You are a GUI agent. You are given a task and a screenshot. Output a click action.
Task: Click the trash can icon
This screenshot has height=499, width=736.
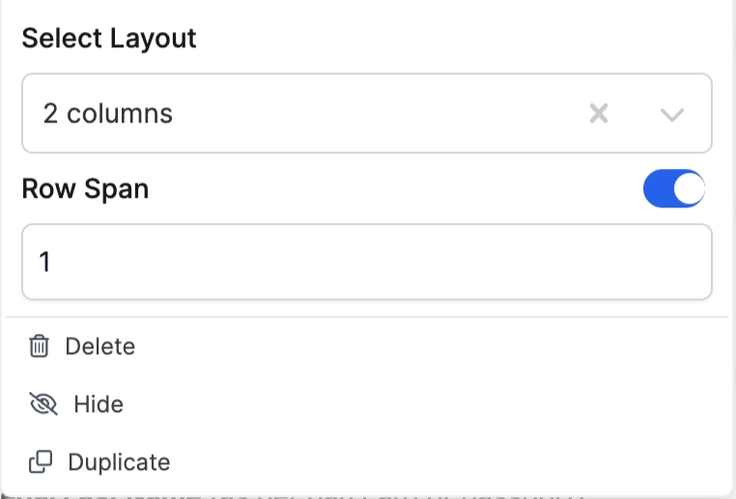click(x=39, y=347)
